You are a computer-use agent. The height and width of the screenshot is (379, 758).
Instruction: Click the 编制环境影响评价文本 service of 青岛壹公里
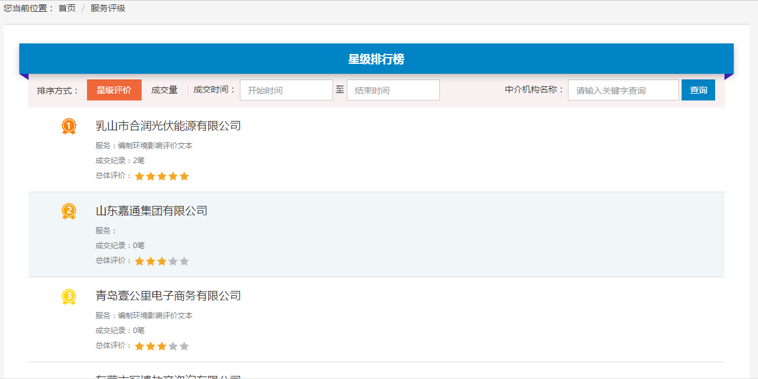tap(155, 316)
